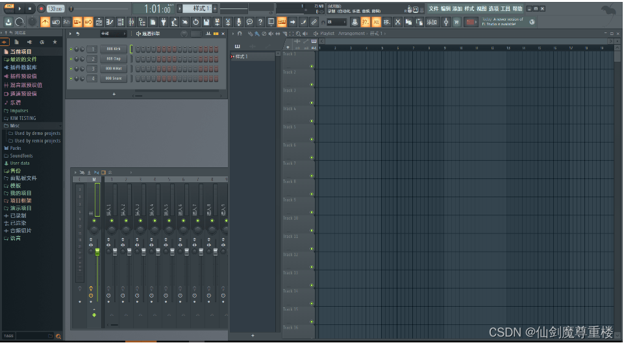Open the 添加 menu
This screenshot has height=345, width=624.
tap(457, 8)
